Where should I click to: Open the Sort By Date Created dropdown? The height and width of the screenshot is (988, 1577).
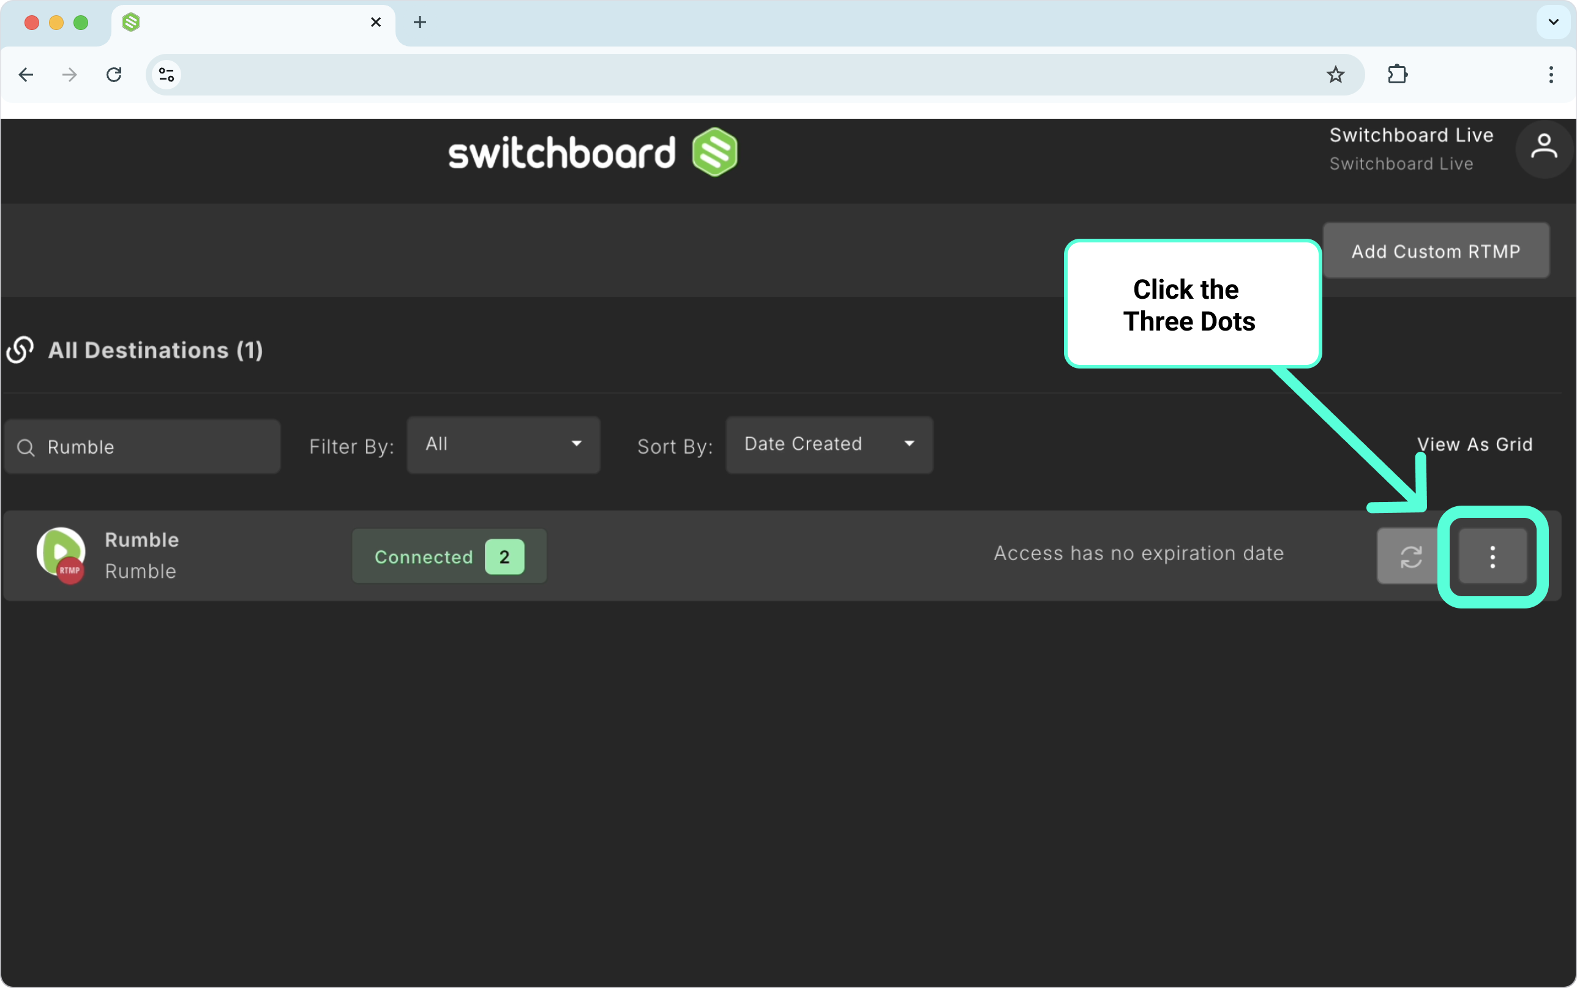(829, 444)
